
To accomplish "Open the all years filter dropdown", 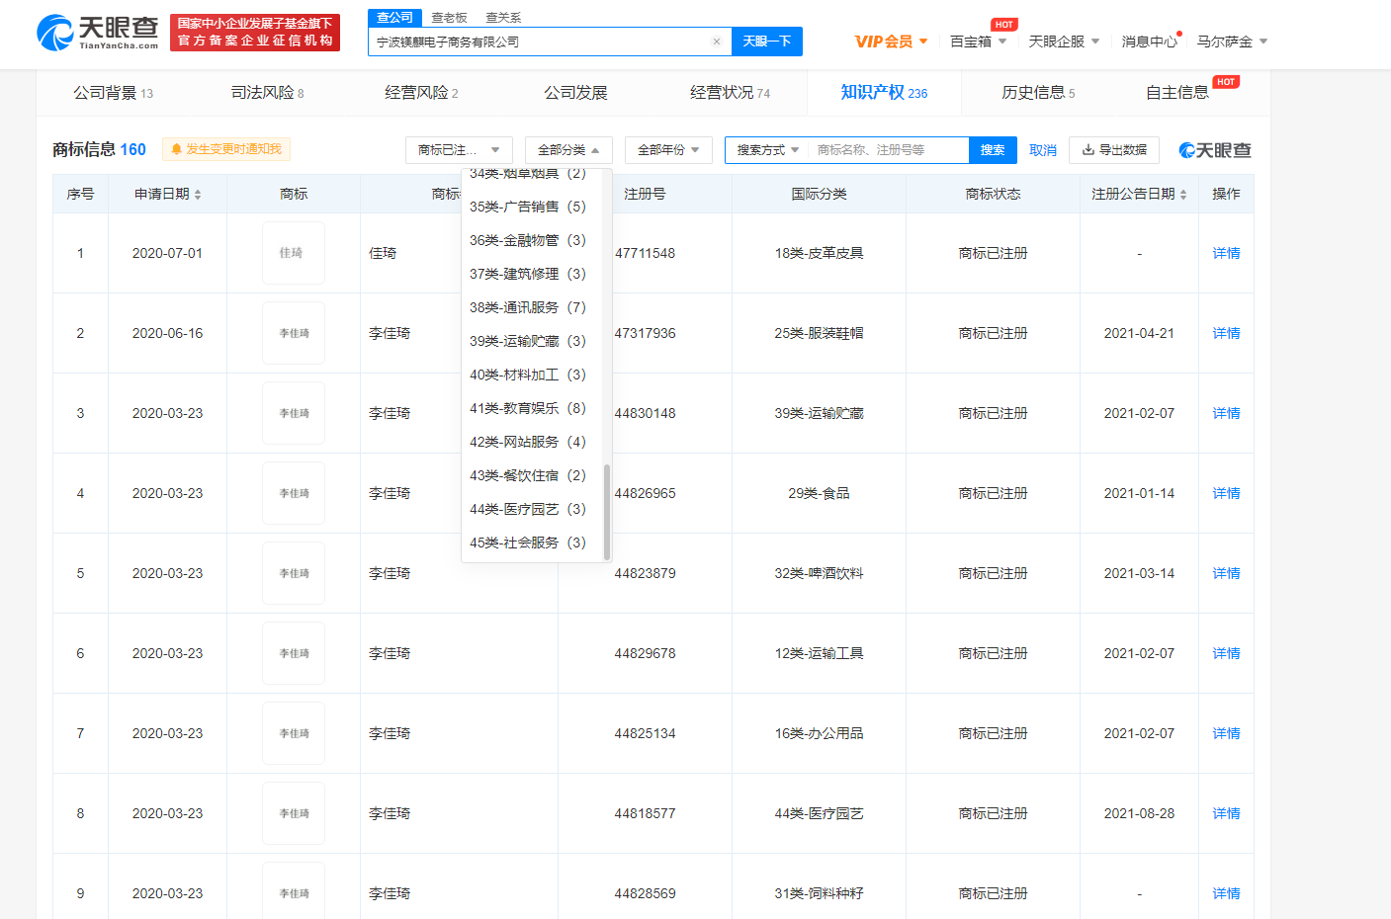I will [x=668, y=150].
